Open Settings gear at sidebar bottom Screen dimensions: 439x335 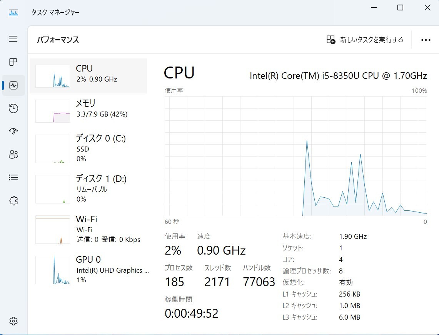click(13, 321)
